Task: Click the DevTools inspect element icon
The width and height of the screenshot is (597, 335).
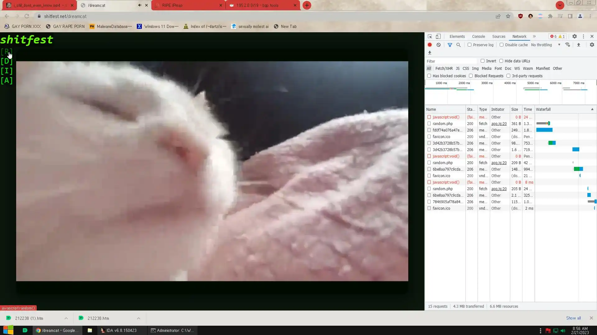Action: (430, 36)
